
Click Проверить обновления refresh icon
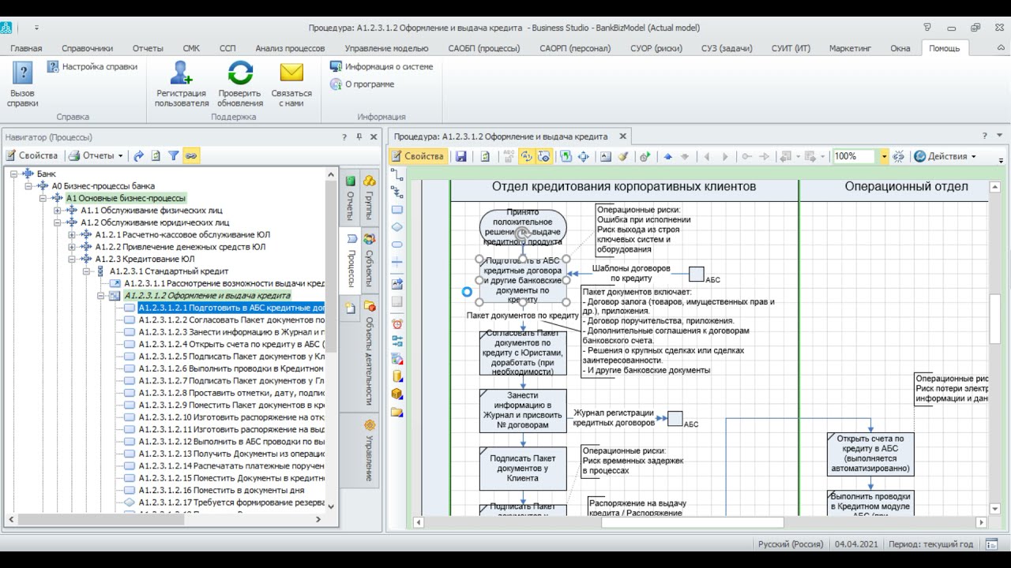coord(240,73)
